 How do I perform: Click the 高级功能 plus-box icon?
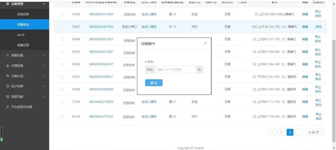tap(7, 97)
